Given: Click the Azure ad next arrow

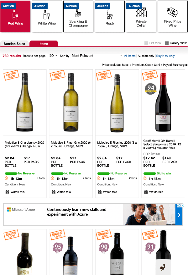Looking at the screenshot, I should pyautogui.click(x=179, y=215).
